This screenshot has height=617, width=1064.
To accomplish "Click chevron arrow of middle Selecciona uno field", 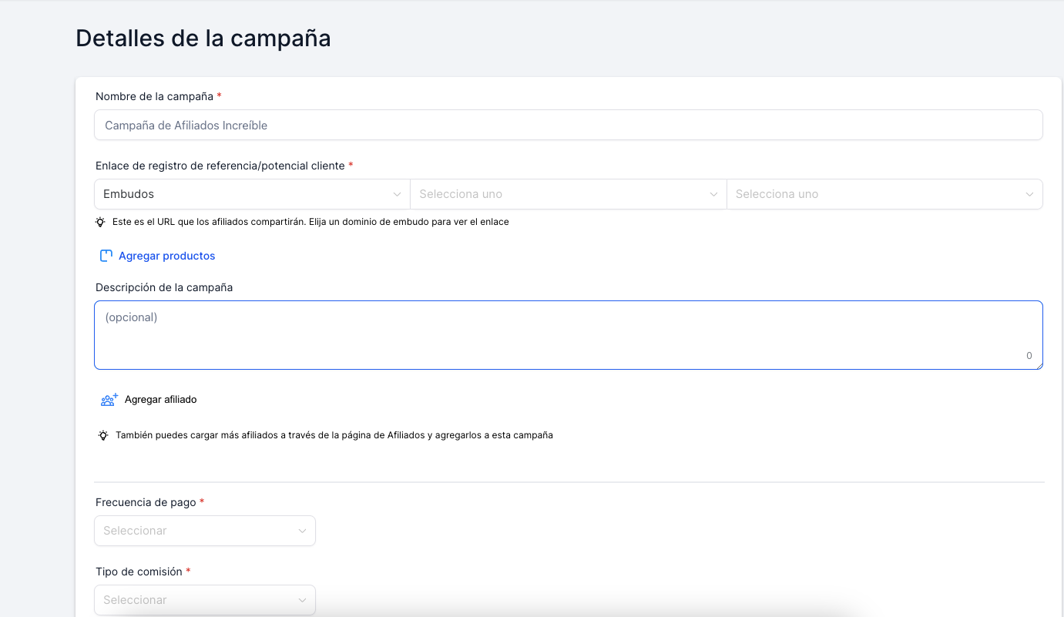I will coord(713,194).
